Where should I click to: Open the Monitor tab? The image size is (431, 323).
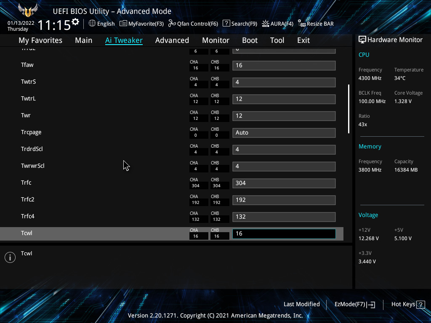click(216, 40)
